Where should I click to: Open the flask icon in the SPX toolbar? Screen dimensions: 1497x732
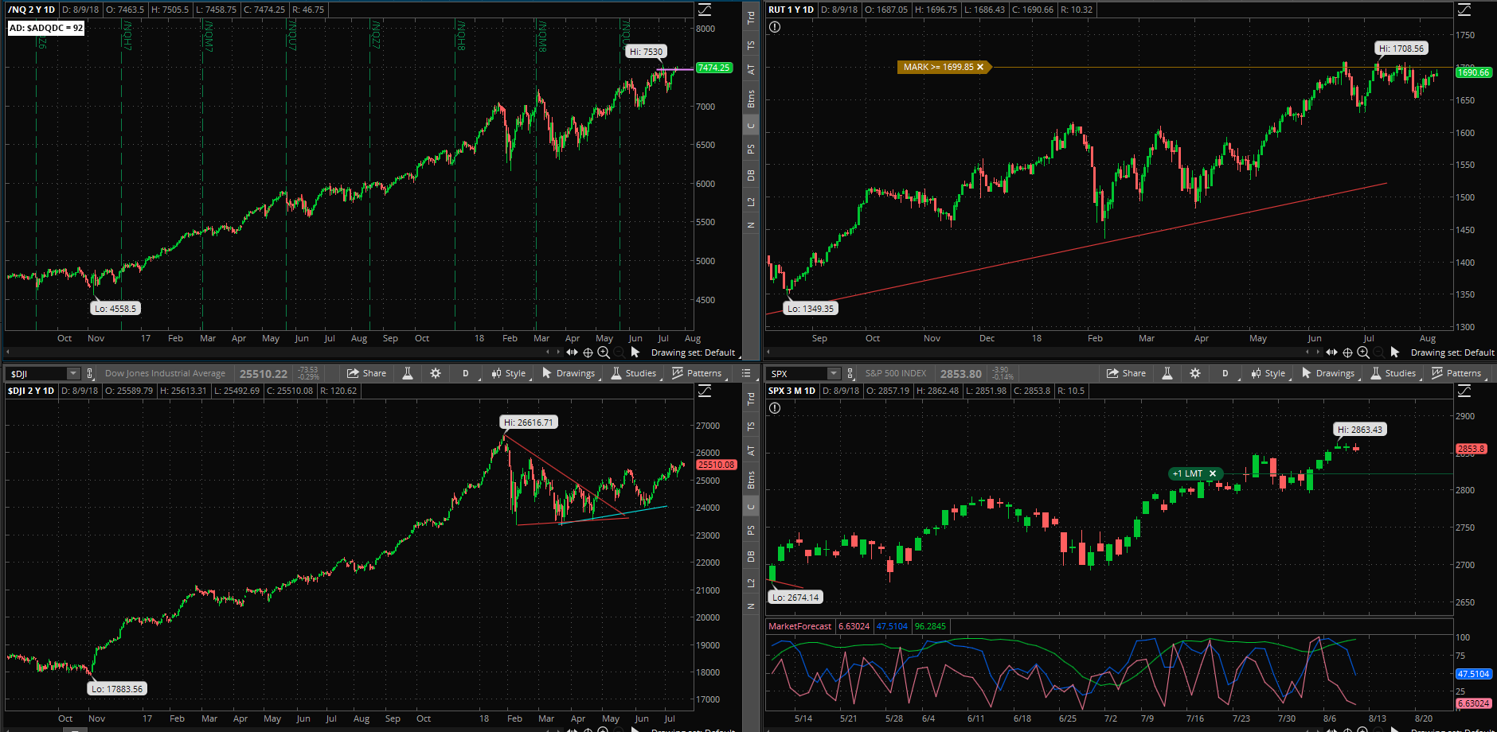(1167, 373)
